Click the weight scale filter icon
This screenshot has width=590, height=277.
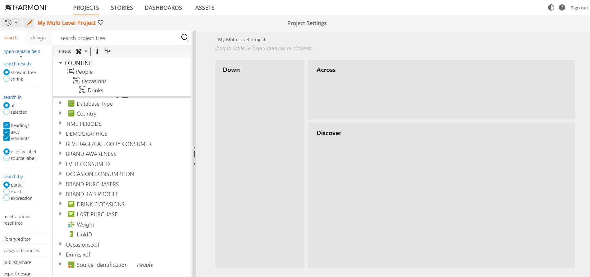click(x=107, y=51)
